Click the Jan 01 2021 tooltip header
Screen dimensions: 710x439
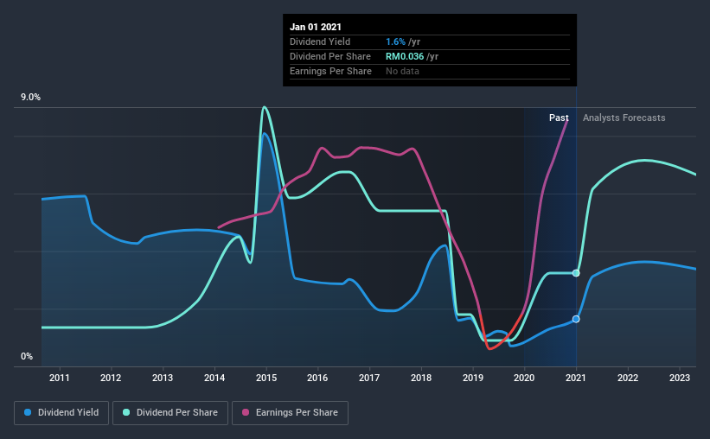[316, 27]
